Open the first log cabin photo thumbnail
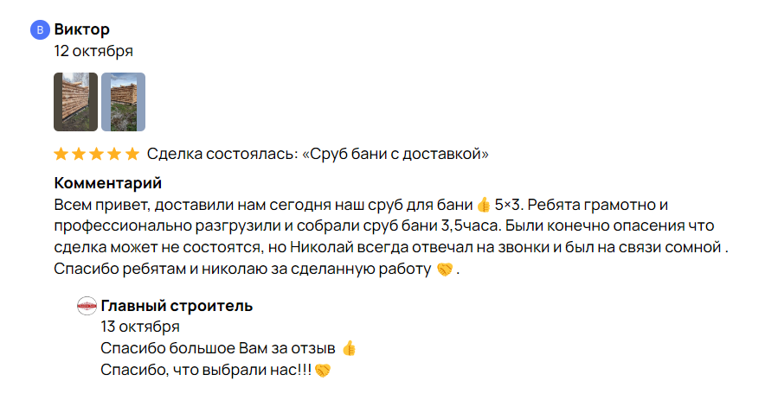The image size is (765, 400). tap(75, 102)
